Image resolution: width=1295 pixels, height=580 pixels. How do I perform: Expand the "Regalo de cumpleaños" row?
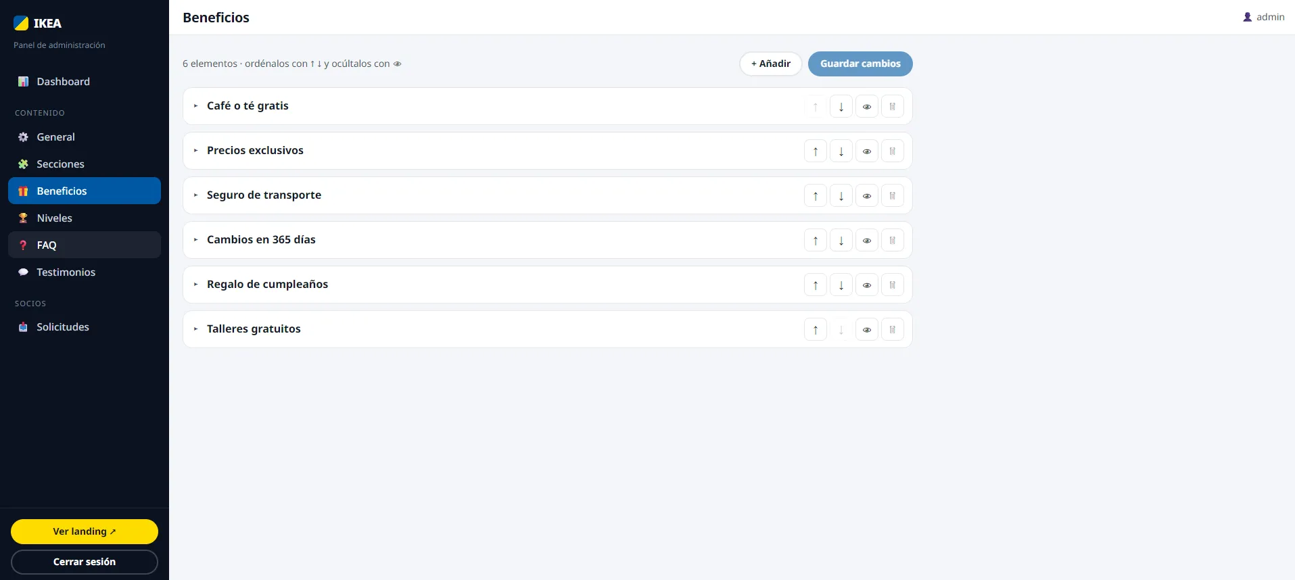pos(195,285)
